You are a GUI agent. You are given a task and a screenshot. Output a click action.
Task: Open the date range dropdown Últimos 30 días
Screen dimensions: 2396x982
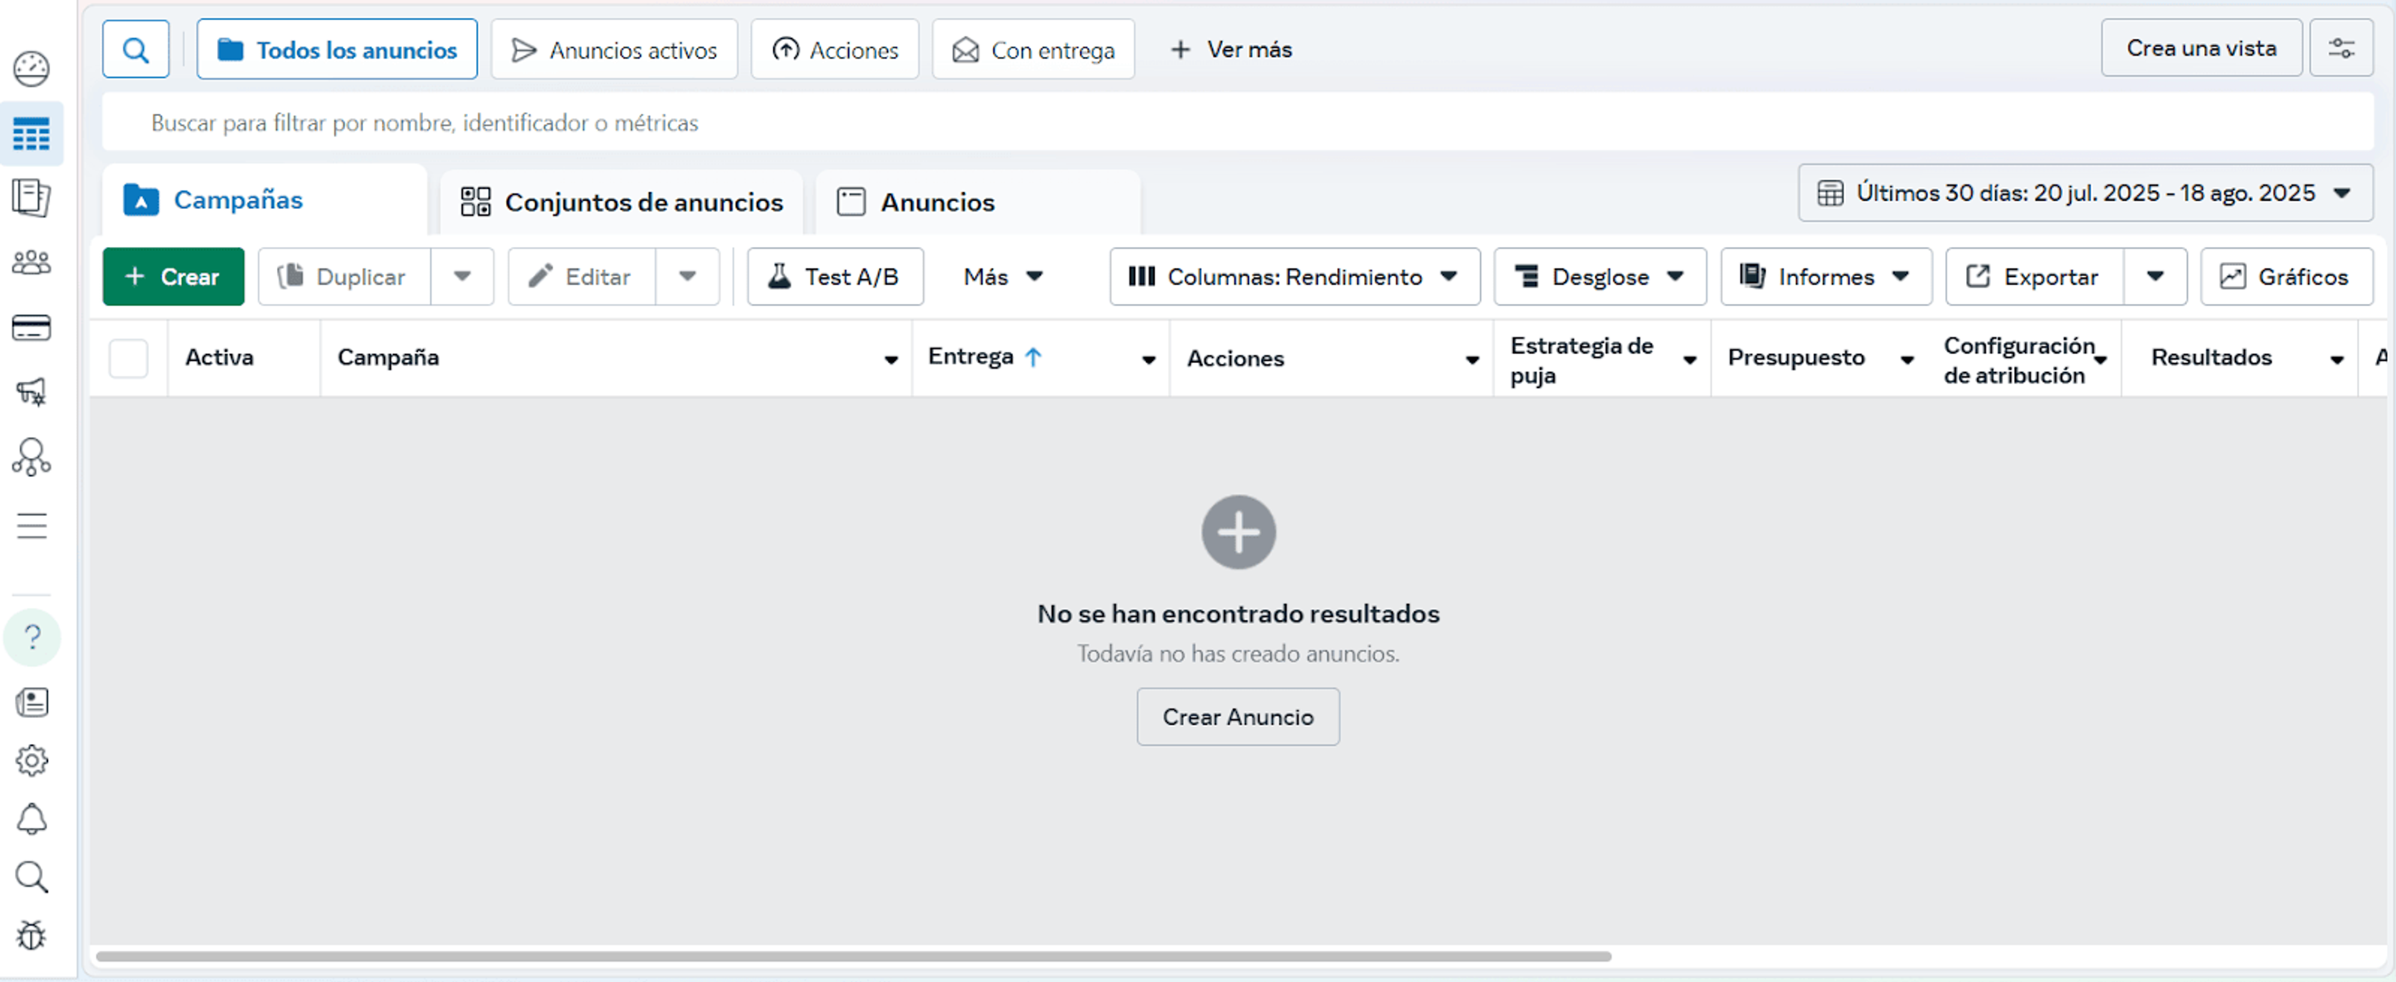[2085, 193]
